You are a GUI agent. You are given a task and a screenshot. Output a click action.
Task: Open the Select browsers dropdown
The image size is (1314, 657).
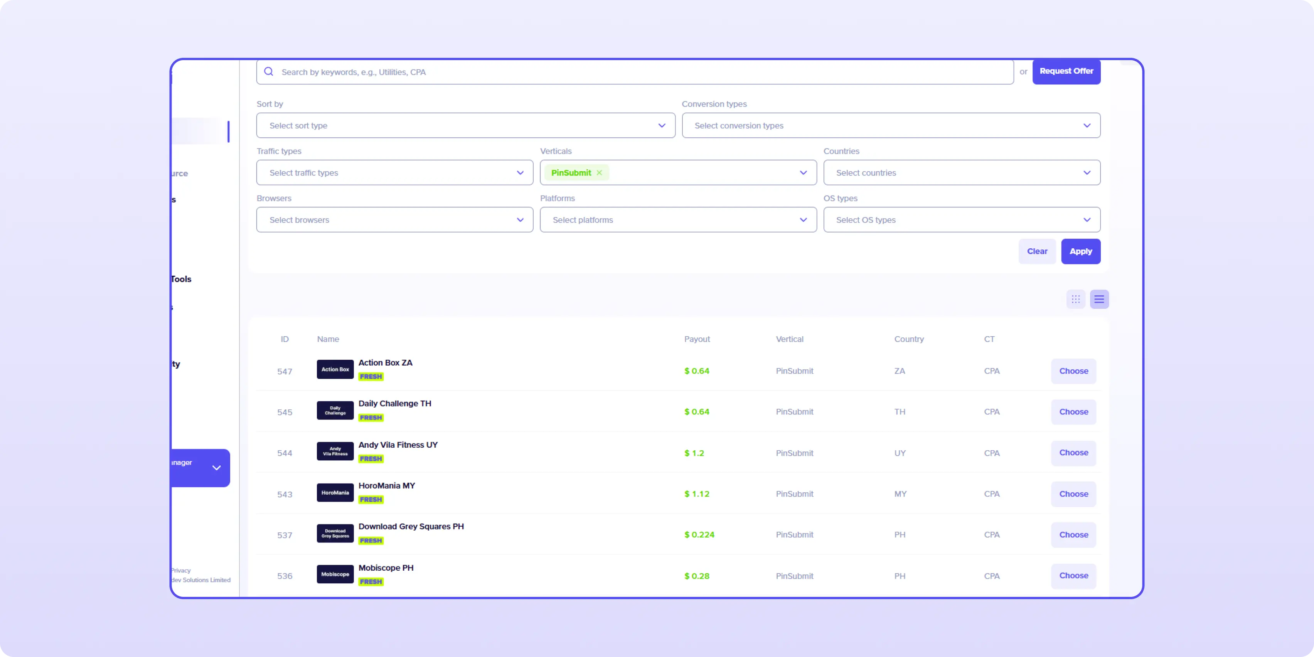[394, 220]
